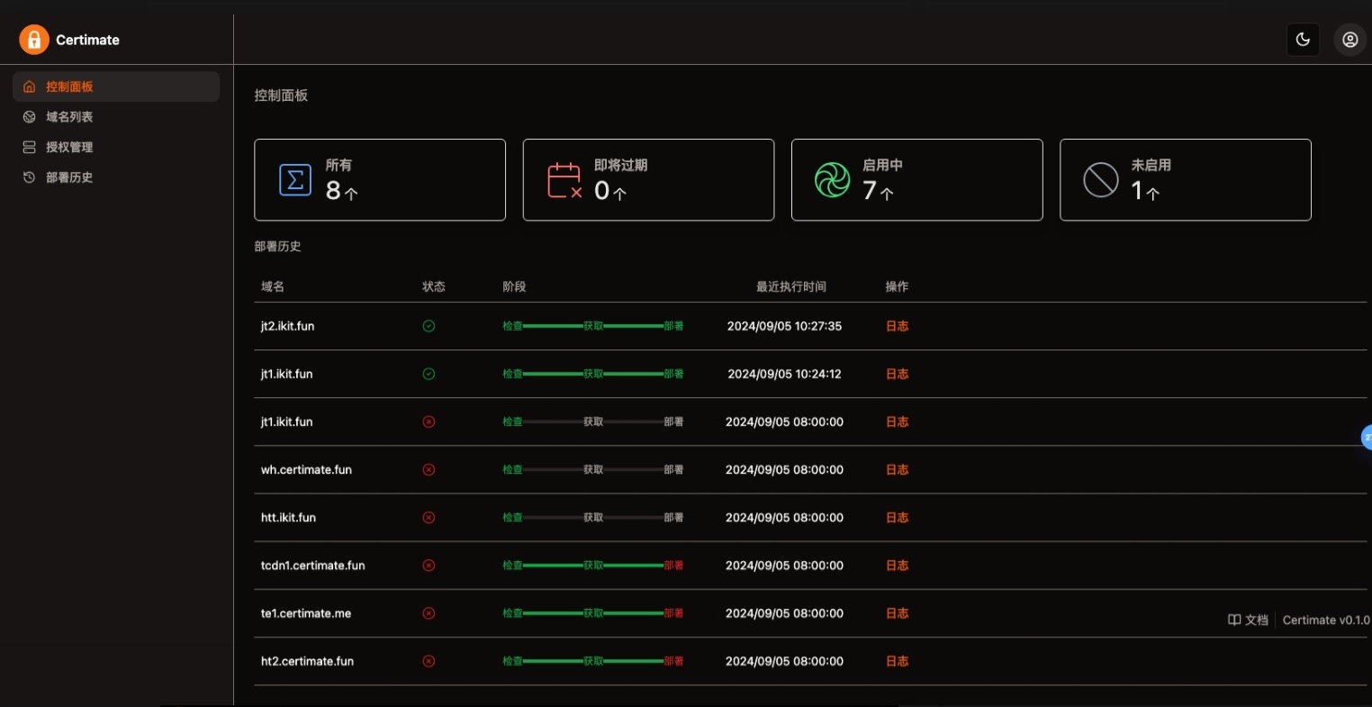1372x707 pixels.
Task: Click the 启用中 7个 summary card
Action: coord(916,180)
